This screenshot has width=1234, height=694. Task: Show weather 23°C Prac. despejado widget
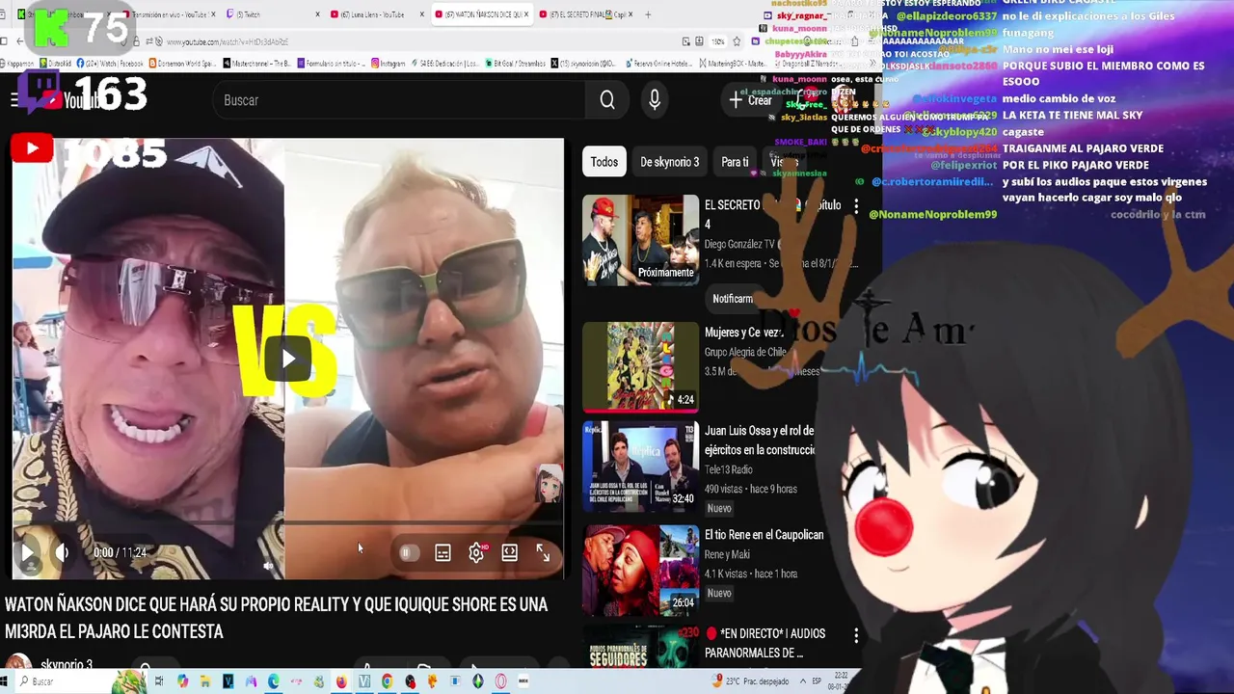(748, 681)
